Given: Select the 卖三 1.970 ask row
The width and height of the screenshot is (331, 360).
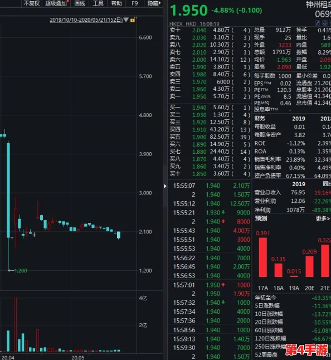Looking at the screenshot, I should pos(210,82).
